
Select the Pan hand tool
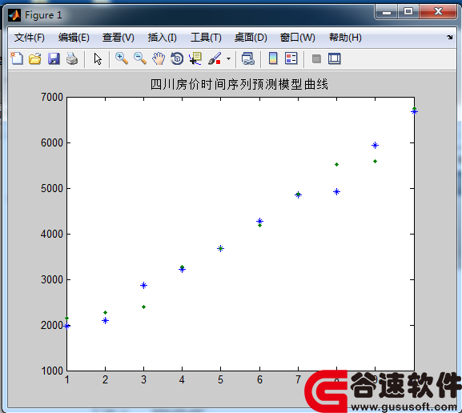click(159, 58)
